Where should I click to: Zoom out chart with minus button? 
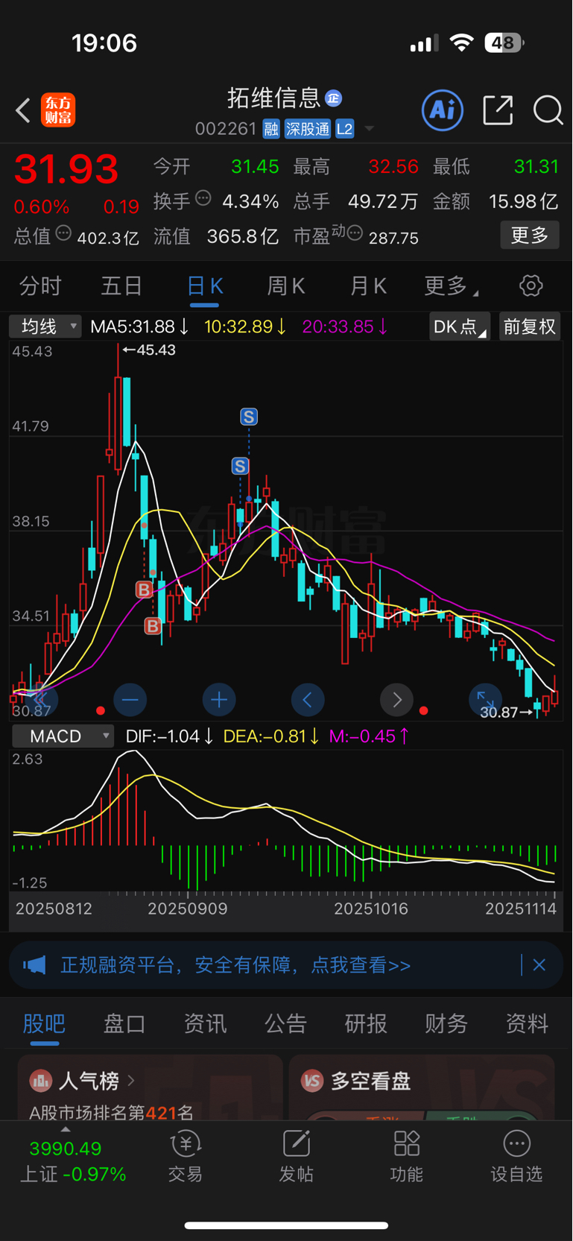click(x=130, y=700)
